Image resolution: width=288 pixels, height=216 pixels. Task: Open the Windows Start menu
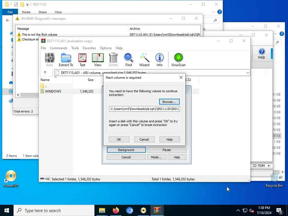pos(7,210)
